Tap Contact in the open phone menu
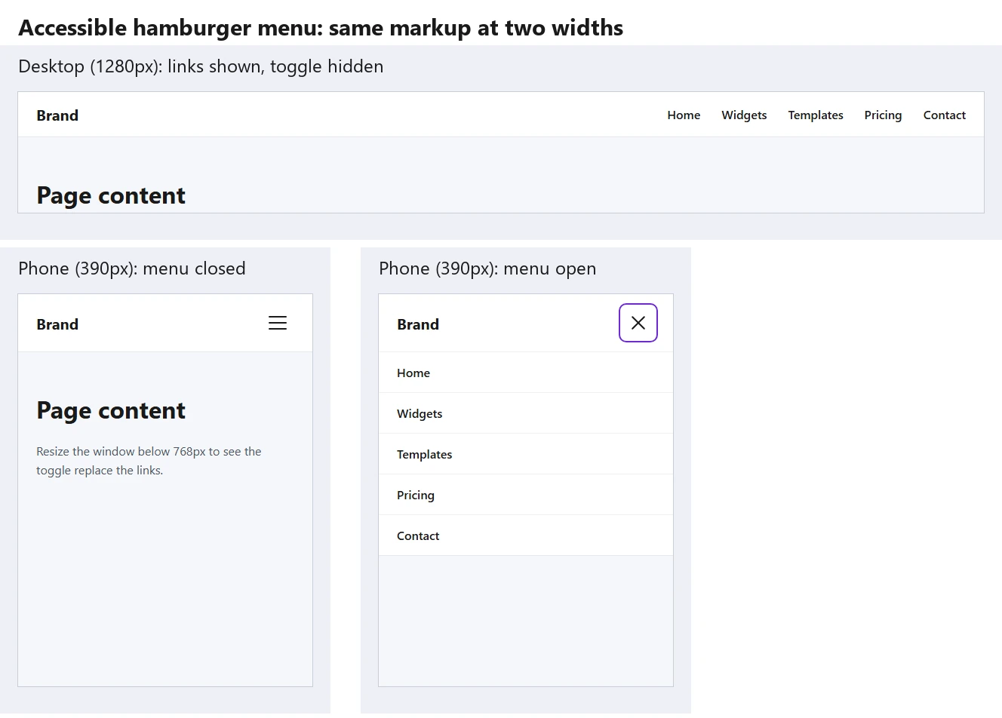This screenshot has width=1002, height=718. (526, 535)
